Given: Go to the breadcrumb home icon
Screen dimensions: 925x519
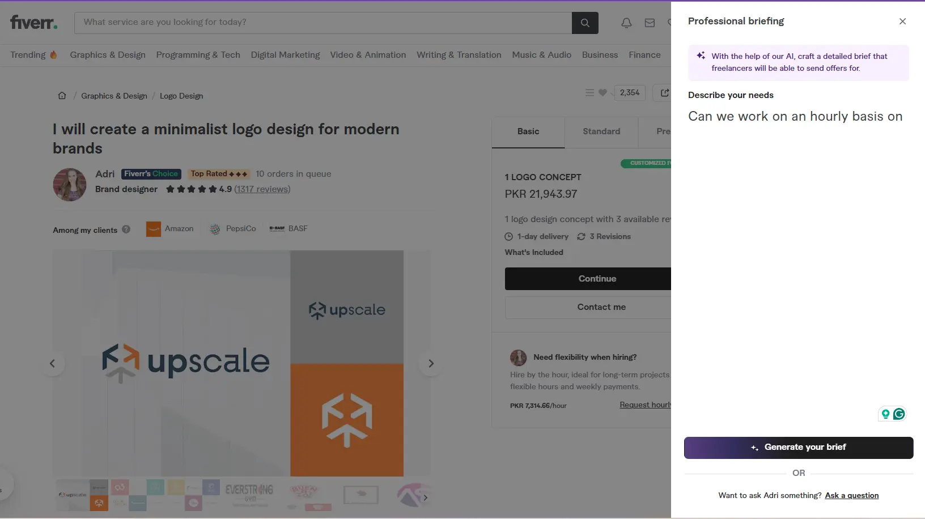Looking at the screenshot, I should click(62, 95).
